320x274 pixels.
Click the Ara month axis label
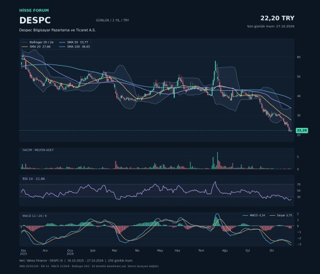click(45, 251)
